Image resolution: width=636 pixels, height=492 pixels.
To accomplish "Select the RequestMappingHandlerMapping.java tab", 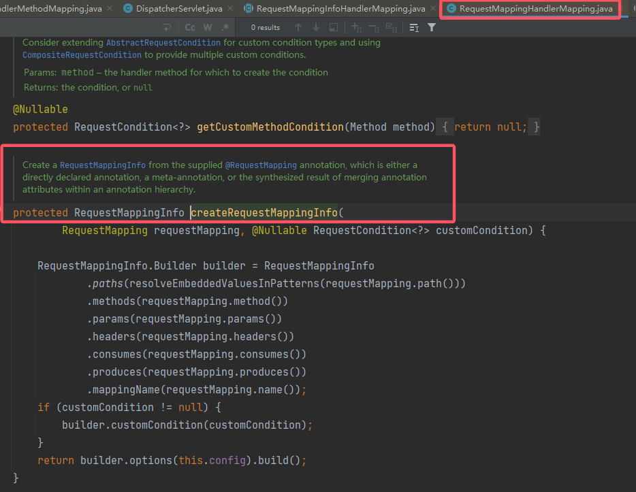I will [x=536, y=9].
